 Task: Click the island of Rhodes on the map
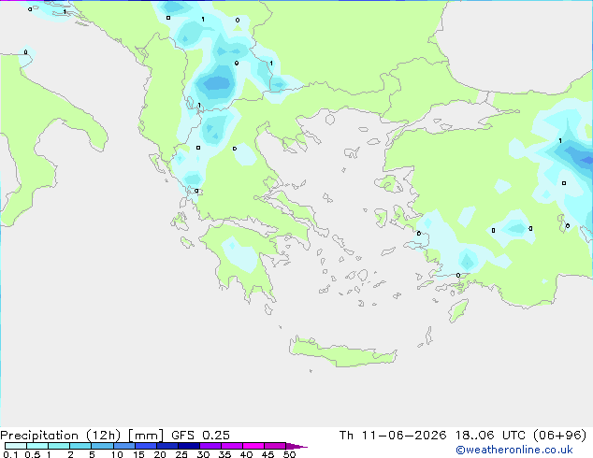click(x=458, y=310)
